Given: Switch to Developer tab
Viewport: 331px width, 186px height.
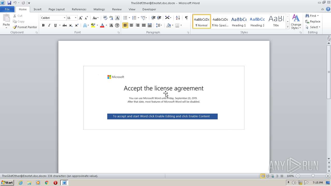Looking at the screenshot, I should click(x=149, y=9).
